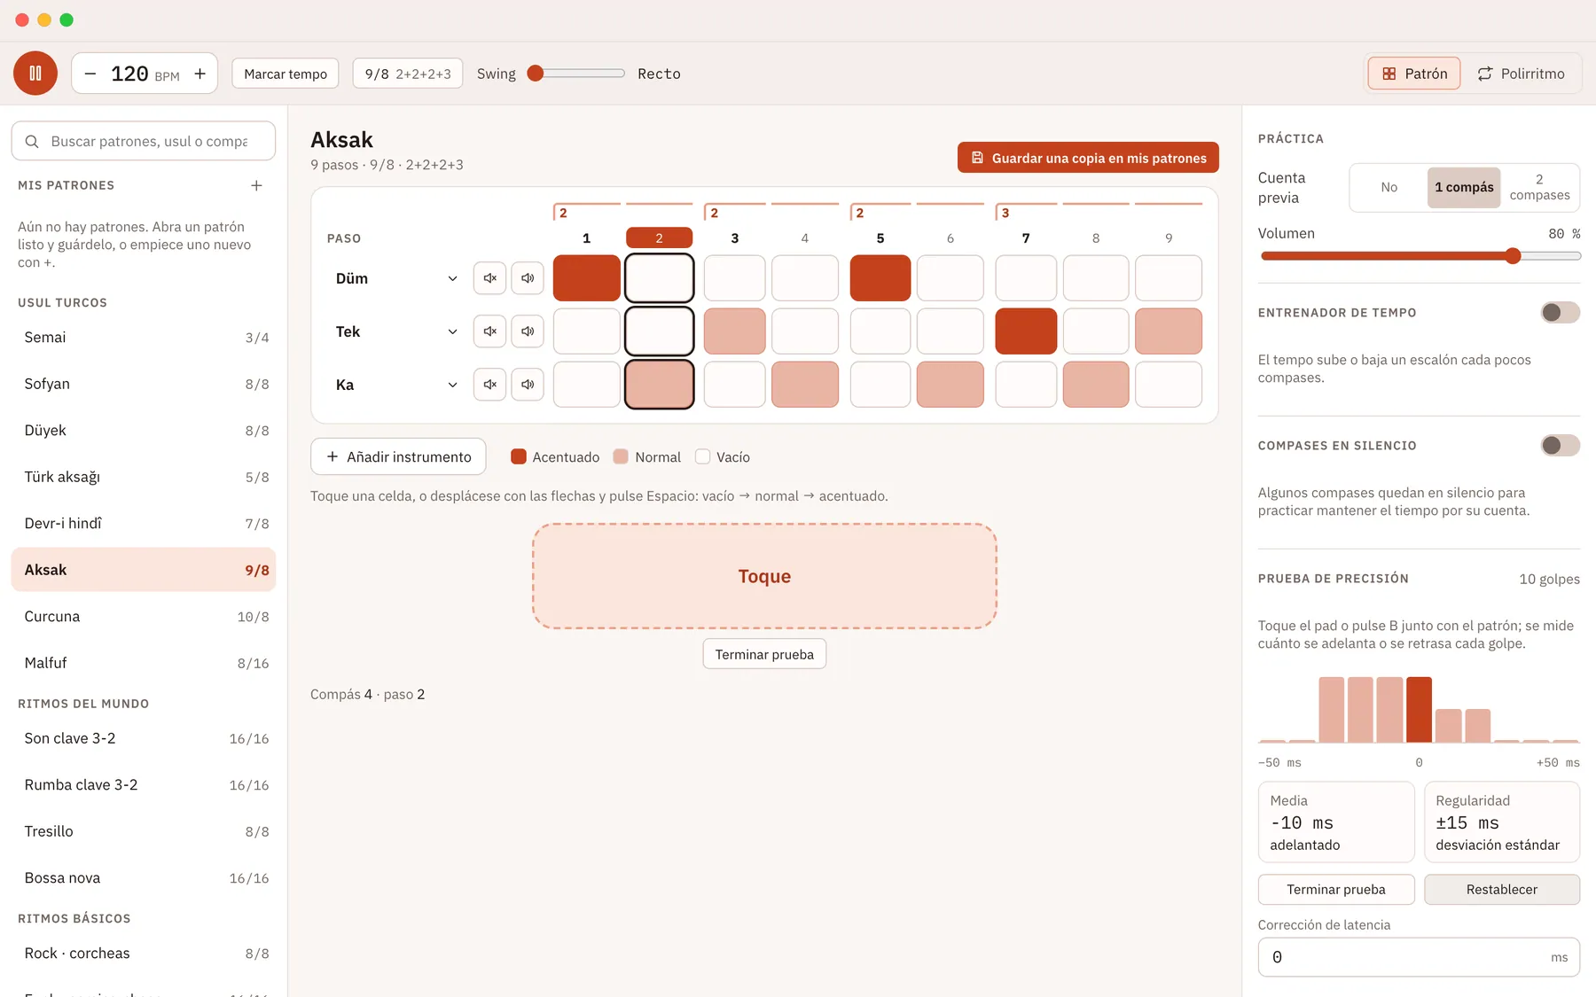Image resolution: width=1596 pixels, height=997 pixels.
Task: Add a new pattern in Mis Patrones
Action: point(256,185)
